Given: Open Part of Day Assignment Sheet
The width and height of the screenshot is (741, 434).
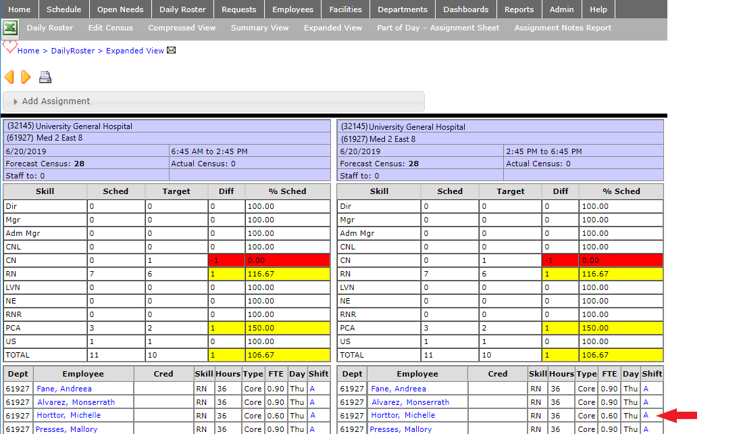Looking at the screenshot, I should click(x=438, y=28).
